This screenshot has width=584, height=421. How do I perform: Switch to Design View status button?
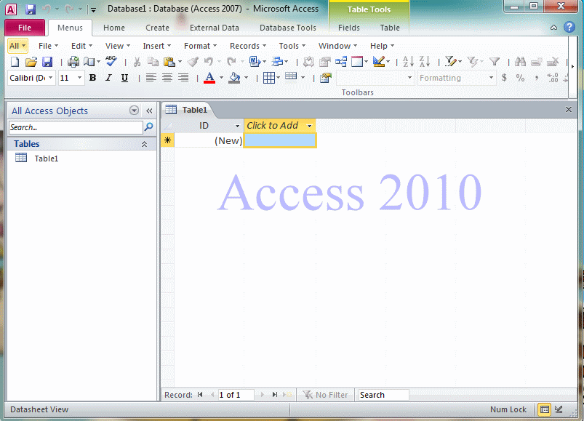(559, 409)
